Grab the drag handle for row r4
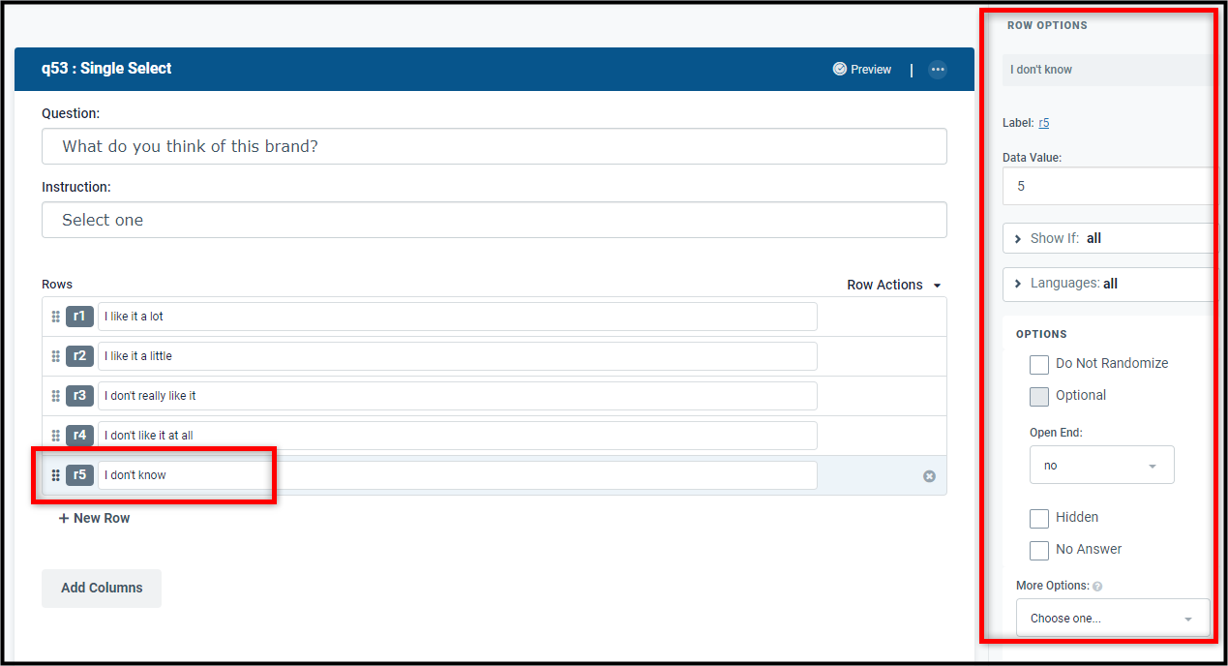 click(x=55, y=436)
